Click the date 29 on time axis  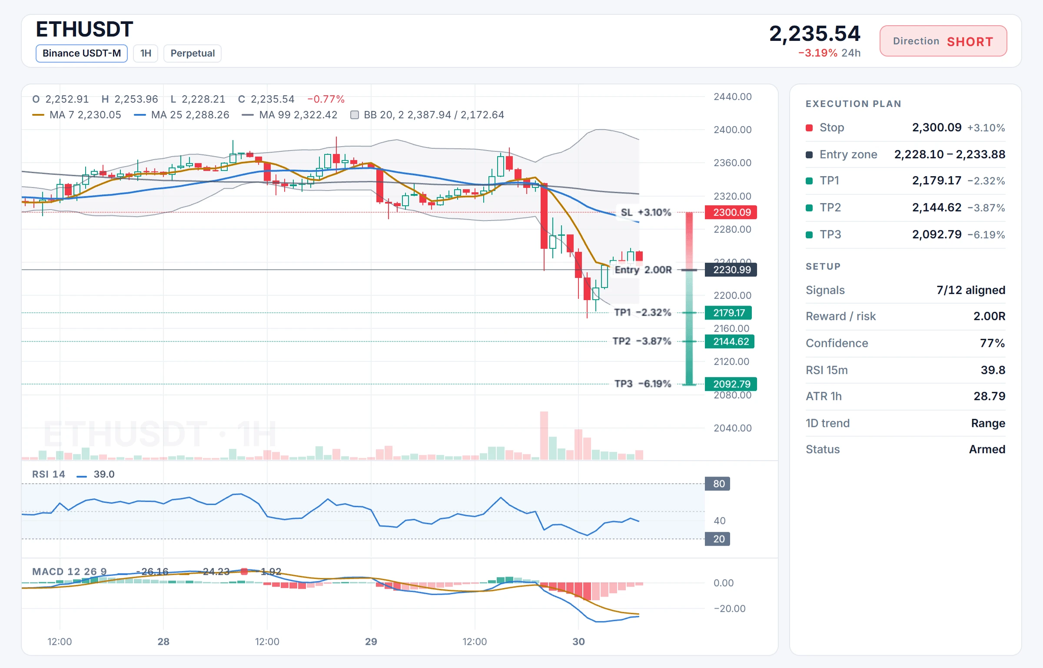[x=371, y=641]
